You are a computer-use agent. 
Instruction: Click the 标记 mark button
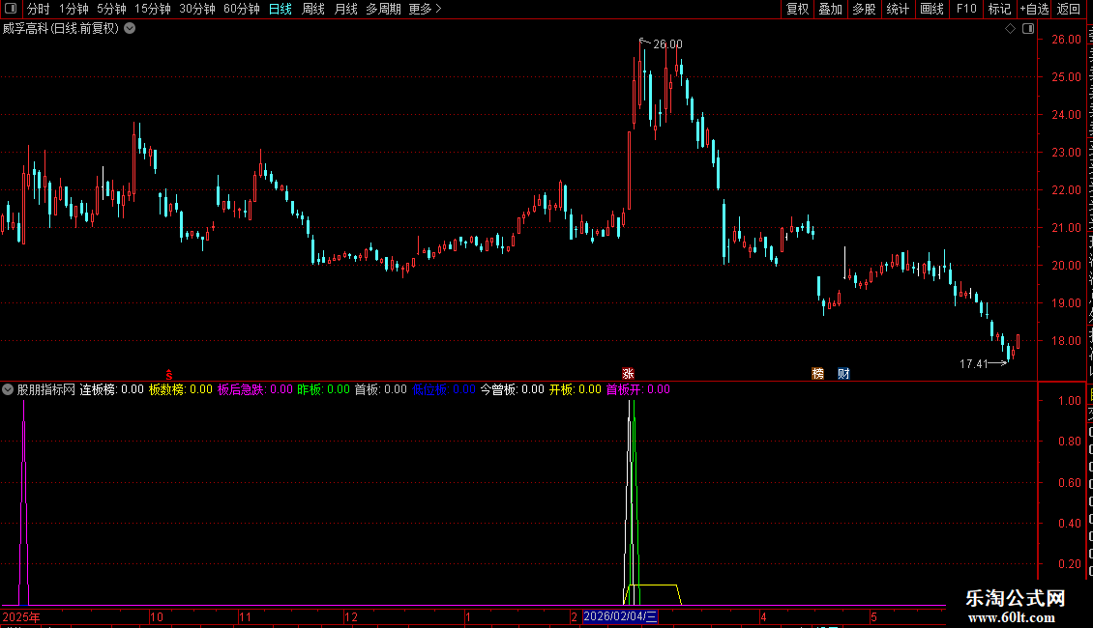point(999,9)
